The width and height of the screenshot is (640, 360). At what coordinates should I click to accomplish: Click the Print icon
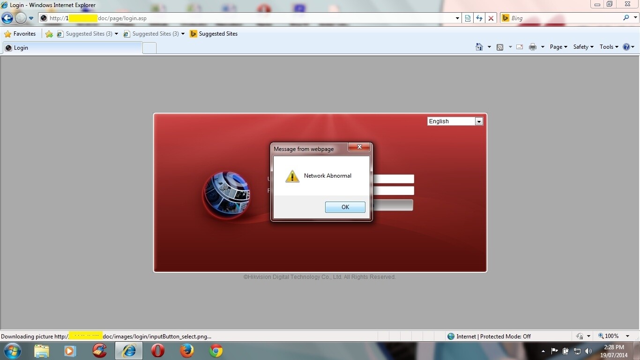(533, 47)
